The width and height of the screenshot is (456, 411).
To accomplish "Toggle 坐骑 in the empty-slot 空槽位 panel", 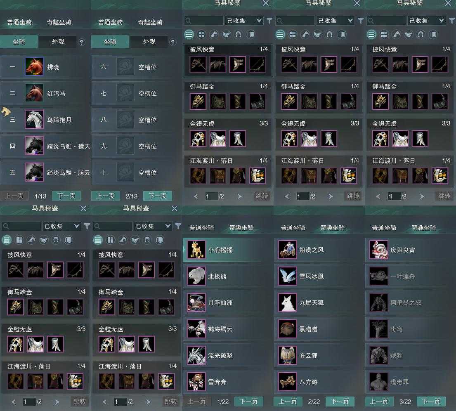I will tap(110, 42).
